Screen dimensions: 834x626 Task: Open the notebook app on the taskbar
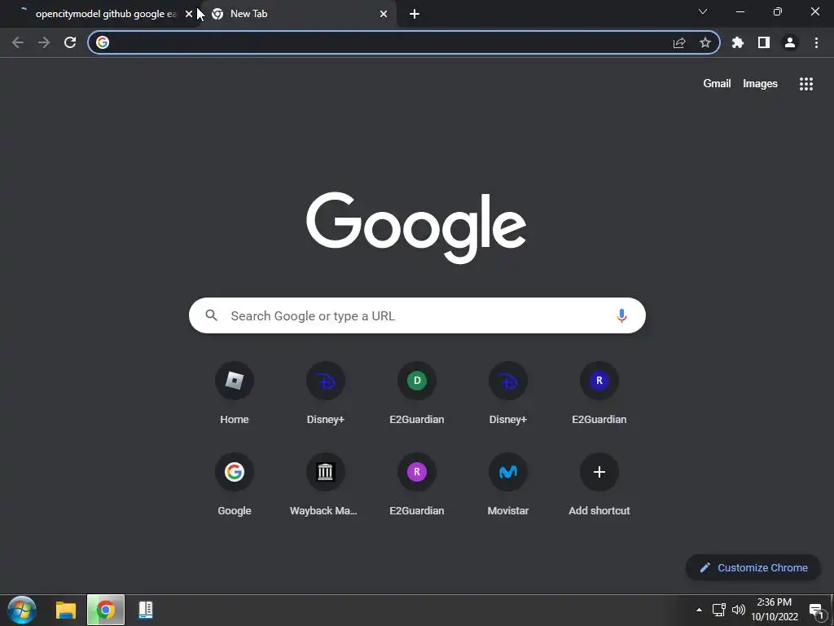[146, 610]
